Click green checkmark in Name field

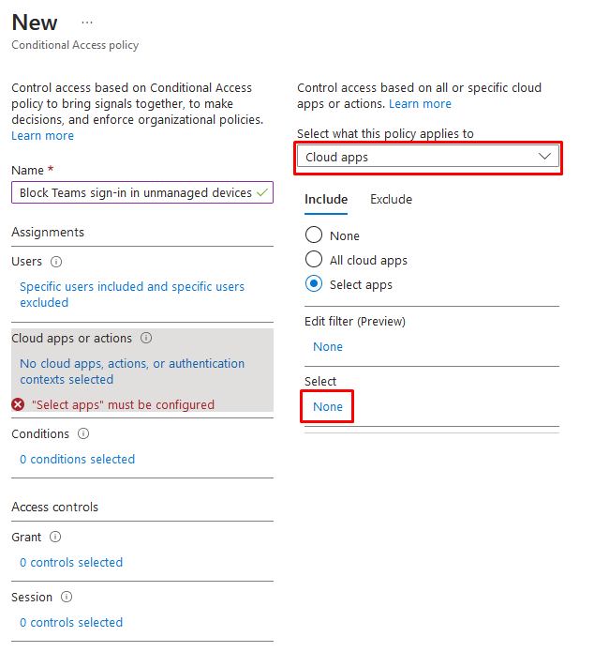pos(262,192)
